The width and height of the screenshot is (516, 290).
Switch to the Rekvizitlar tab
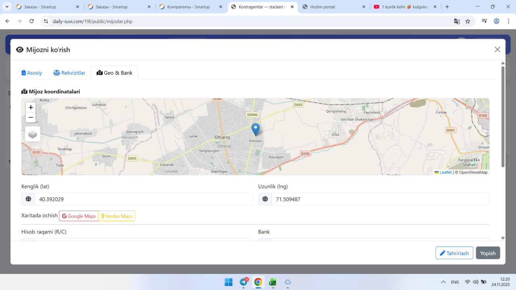pos(69,73)
